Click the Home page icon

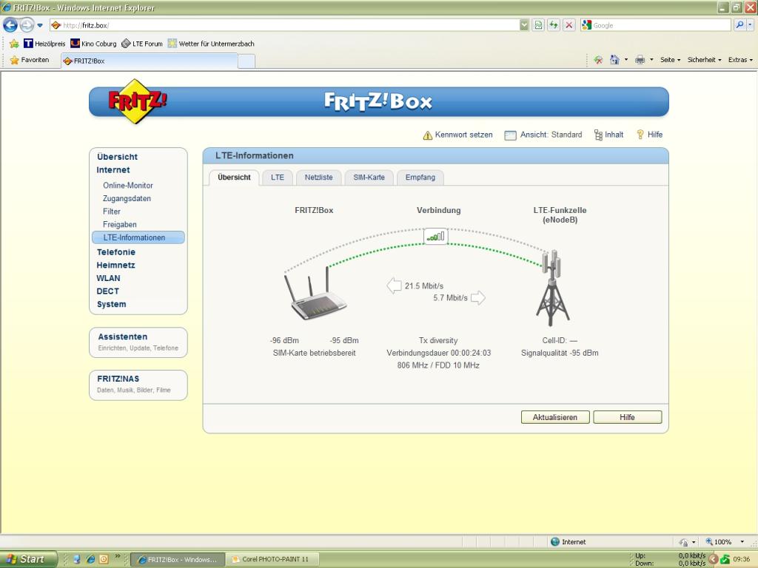[614, 60]
